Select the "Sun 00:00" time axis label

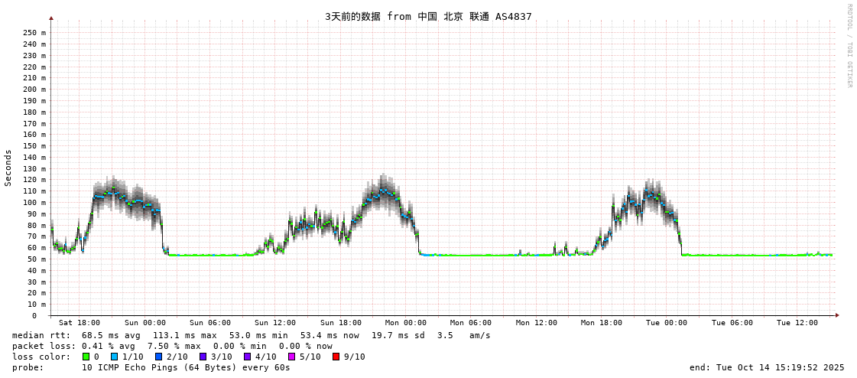coord(144,323)
